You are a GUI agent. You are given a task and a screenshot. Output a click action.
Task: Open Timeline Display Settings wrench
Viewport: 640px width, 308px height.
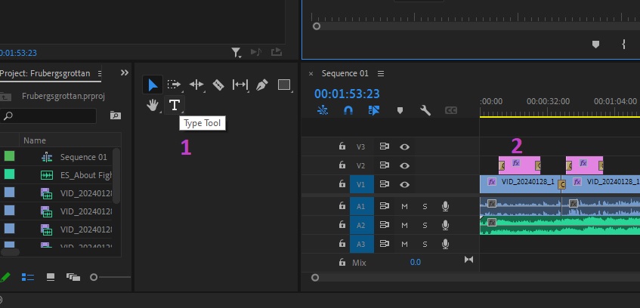(x=425, y=110)
